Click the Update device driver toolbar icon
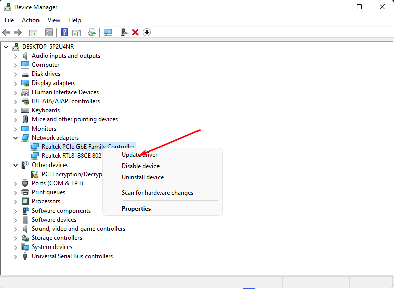Viewport: 394px width, 289px height. pyautogui.click(x=92, y=32)
